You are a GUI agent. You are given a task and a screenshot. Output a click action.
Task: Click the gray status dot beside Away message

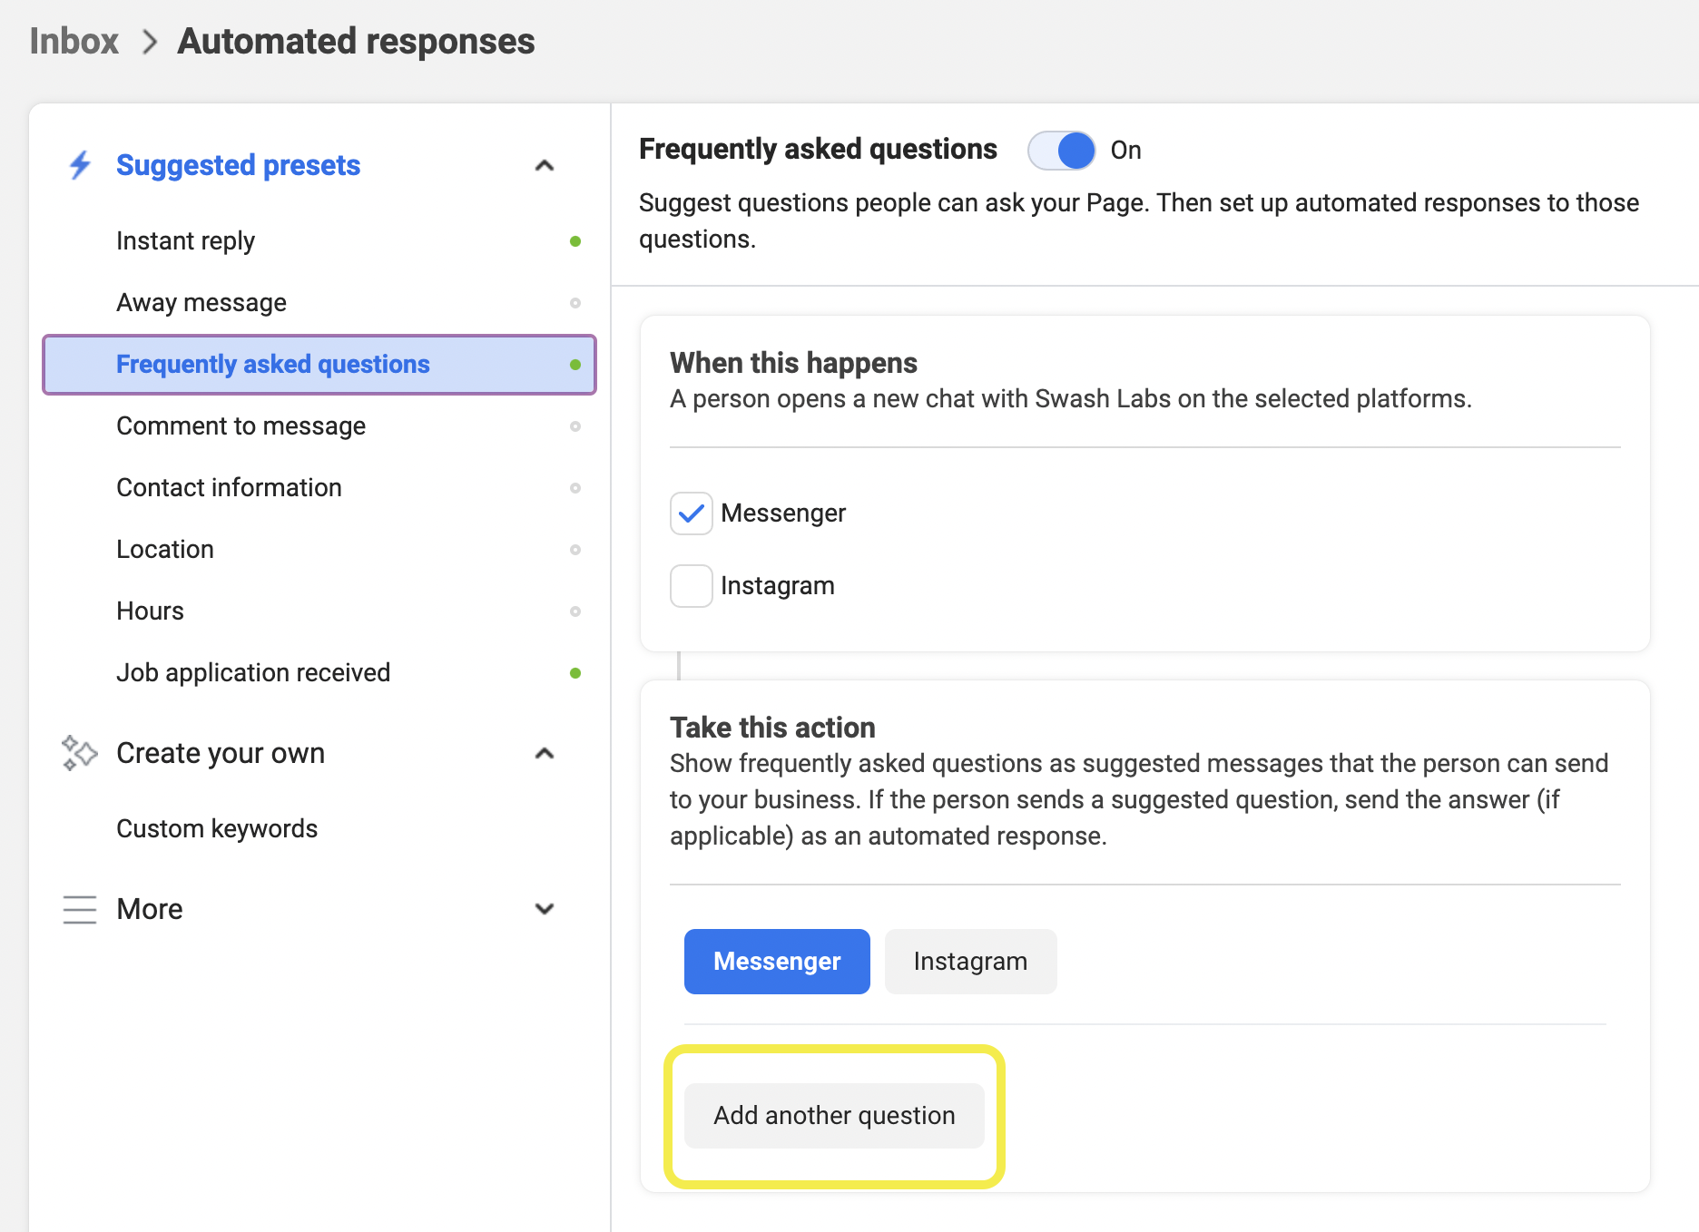(575, 303)
